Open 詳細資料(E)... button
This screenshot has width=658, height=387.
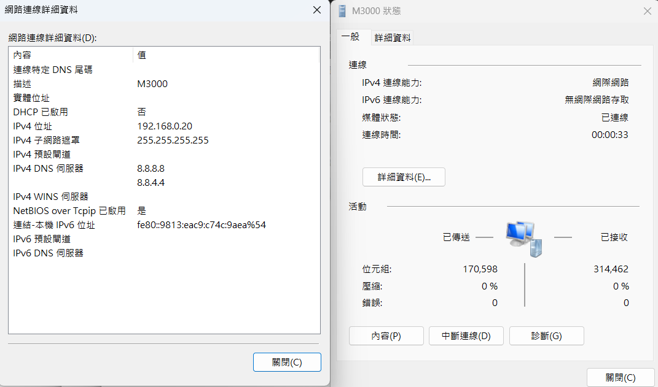pos(404,177)
